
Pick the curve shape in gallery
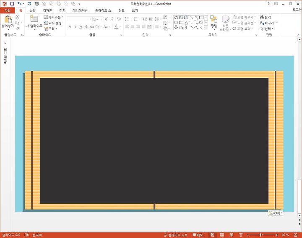(x=196, y=28)
